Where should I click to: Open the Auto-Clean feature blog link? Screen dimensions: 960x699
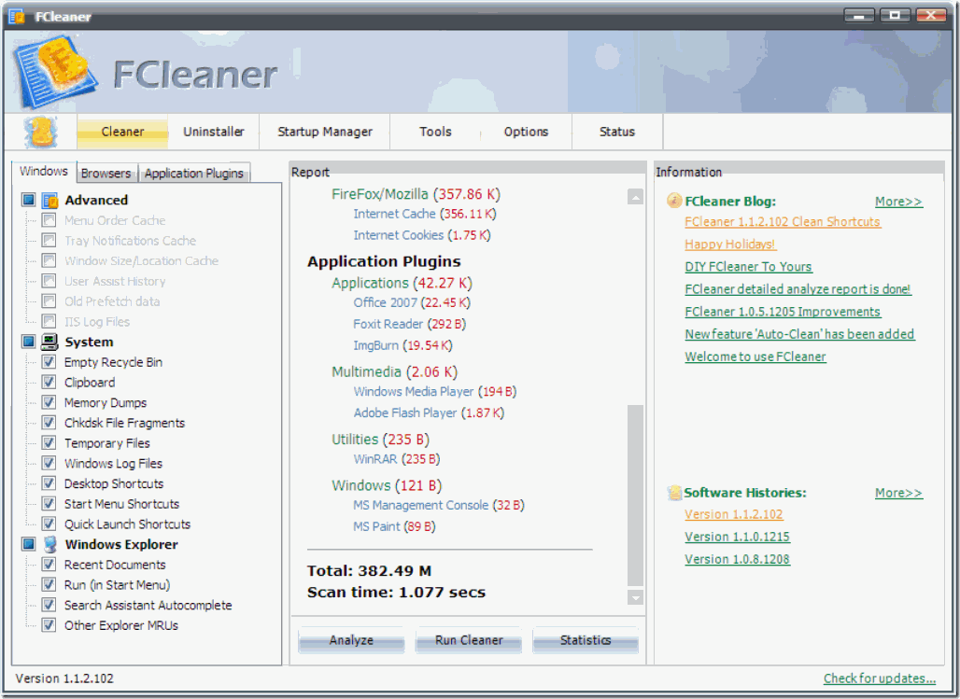pyautogui.click(x=799, y=334)
